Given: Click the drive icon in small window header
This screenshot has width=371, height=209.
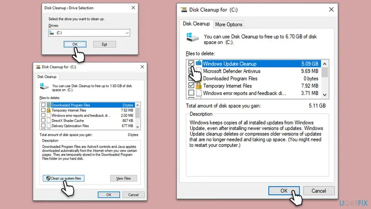Looking at the screenshot, I should [44, 86].
